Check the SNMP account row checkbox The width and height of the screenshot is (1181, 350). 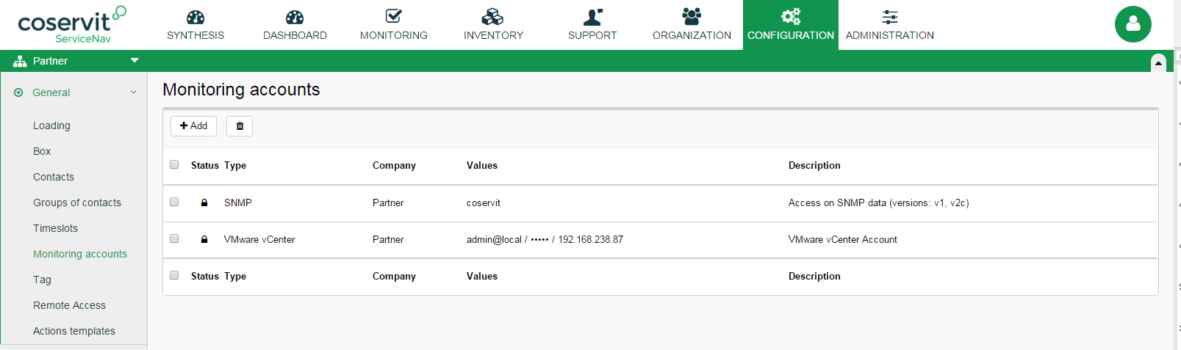click(x=174, y=202)
